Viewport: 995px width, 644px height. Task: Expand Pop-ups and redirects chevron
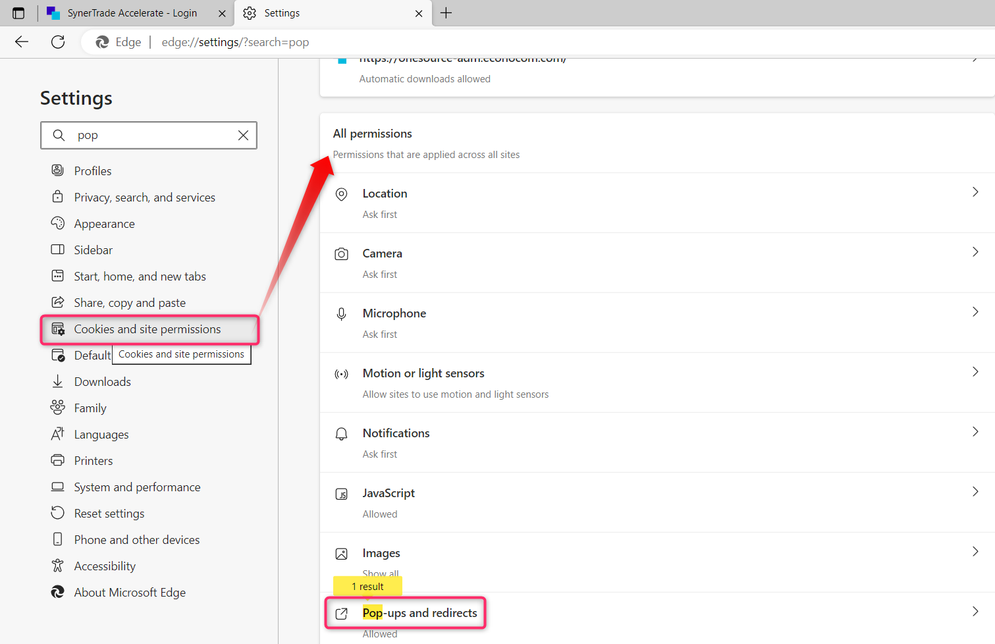point(975,612)
